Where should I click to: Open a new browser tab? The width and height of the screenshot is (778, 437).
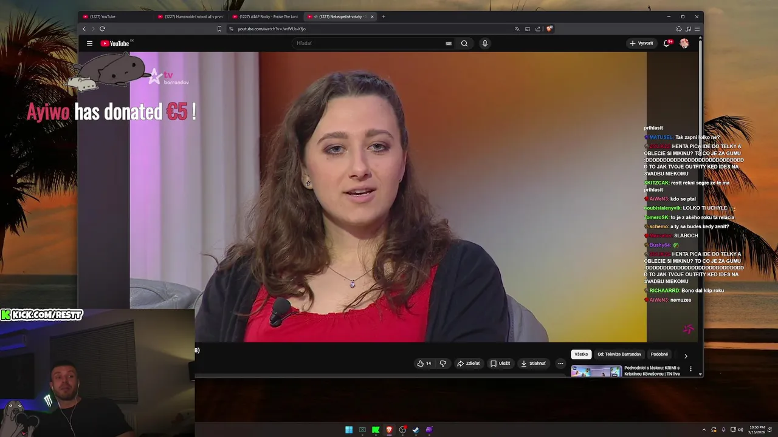383,16
